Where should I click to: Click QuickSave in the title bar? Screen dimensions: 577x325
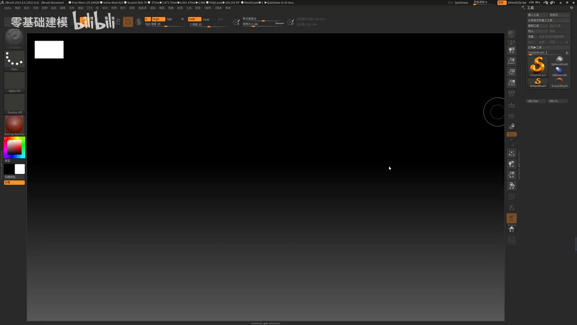(x=461, y=2)
